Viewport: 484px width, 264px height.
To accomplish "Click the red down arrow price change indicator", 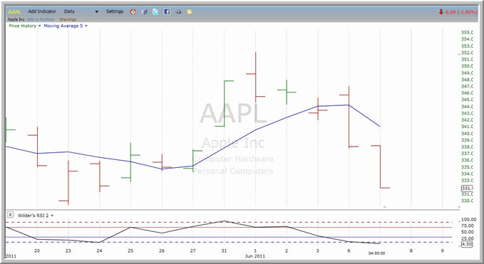I will coord(441,12).
